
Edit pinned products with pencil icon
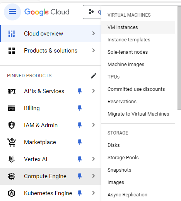pyautogui.click(x=94, y=76)
